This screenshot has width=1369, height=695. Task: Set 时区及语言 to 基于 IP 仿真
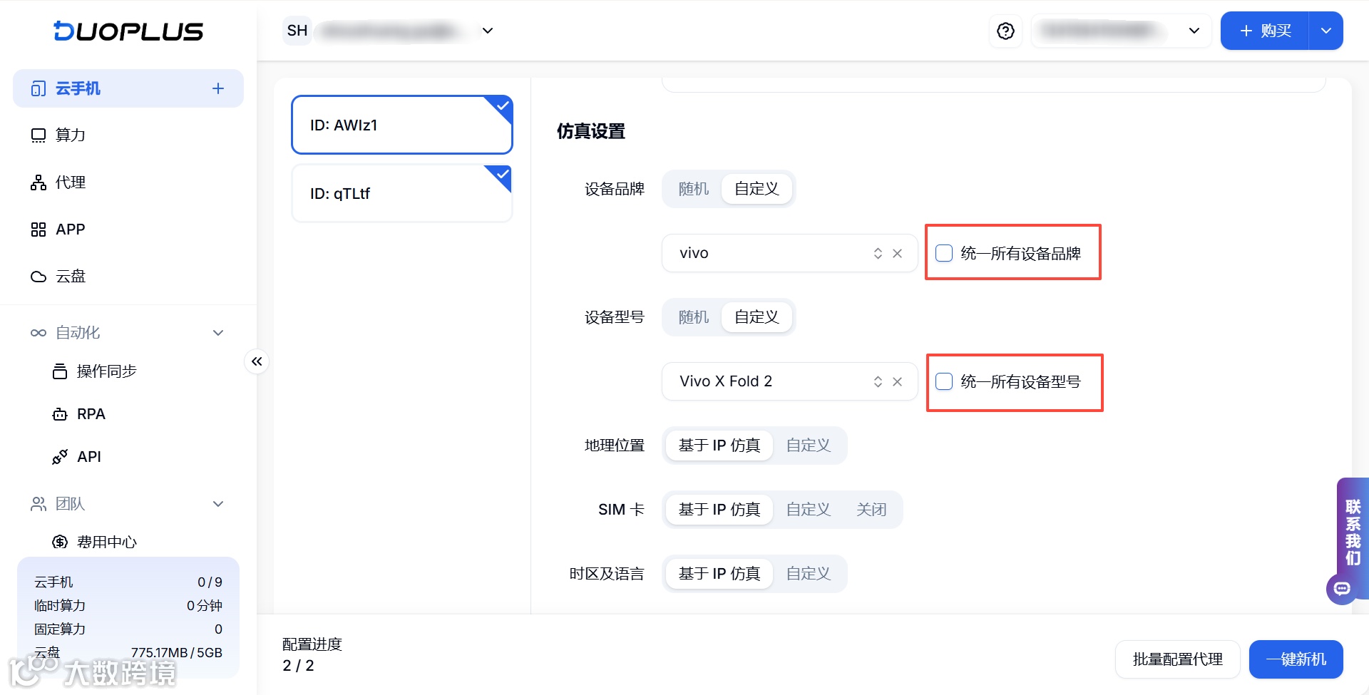(x=719, y=574)
